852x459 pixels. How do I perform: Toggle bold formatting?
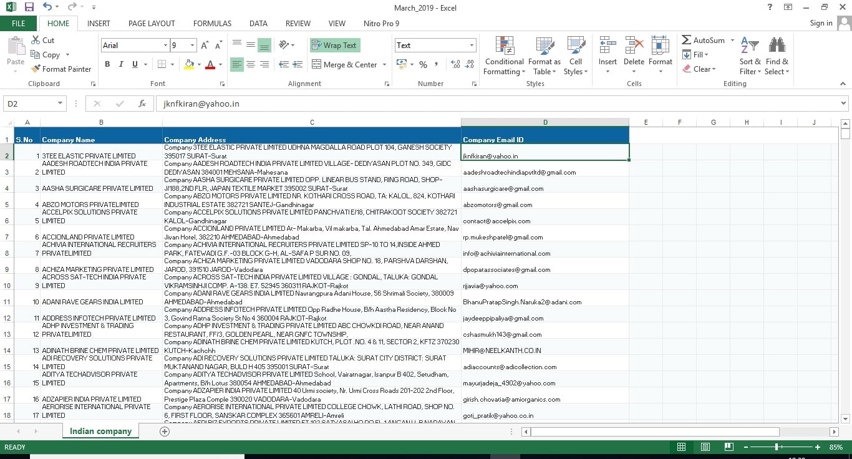pos(107,64)
